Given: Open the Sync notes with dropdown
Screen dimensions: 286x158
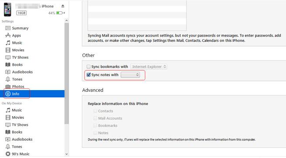Looking at the screenshot, I should [x=130, y=75].
